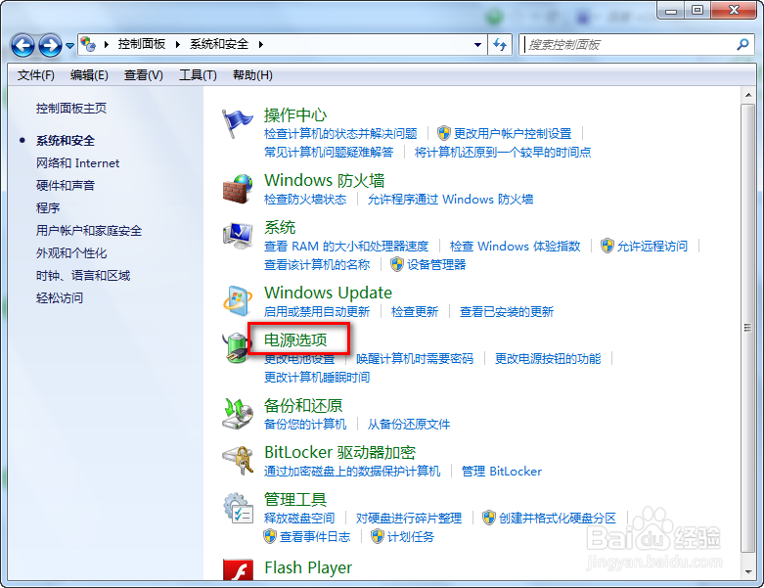Open the Windows 防火墙 heading
Screen dimensions: 764x588
click(x=325, y=180)
